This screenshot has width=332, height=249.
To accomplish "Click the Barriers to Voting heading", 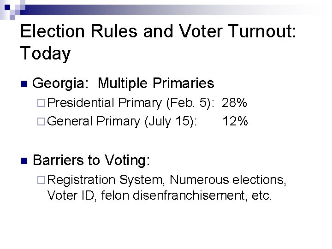I will [x=92, y=160].
